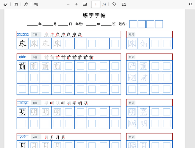Click the 7画 stroke count label
The height and width of the screenshot is (148, 195).
[36, 35]
